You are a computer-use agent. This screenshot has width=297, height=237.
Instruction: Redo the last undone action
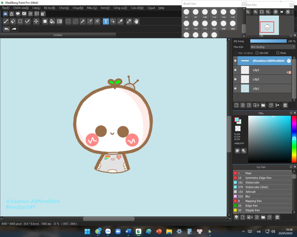[15, 29]
